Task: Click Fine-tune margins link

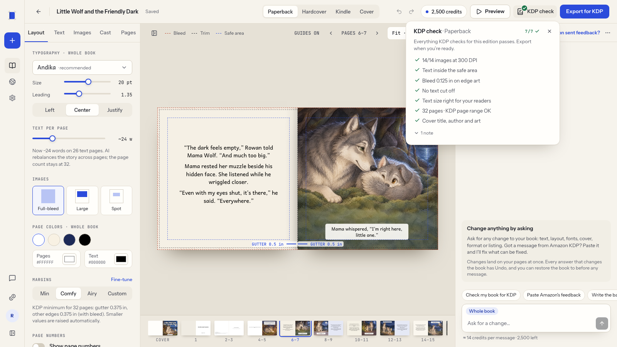Action: tap(121, 280)
